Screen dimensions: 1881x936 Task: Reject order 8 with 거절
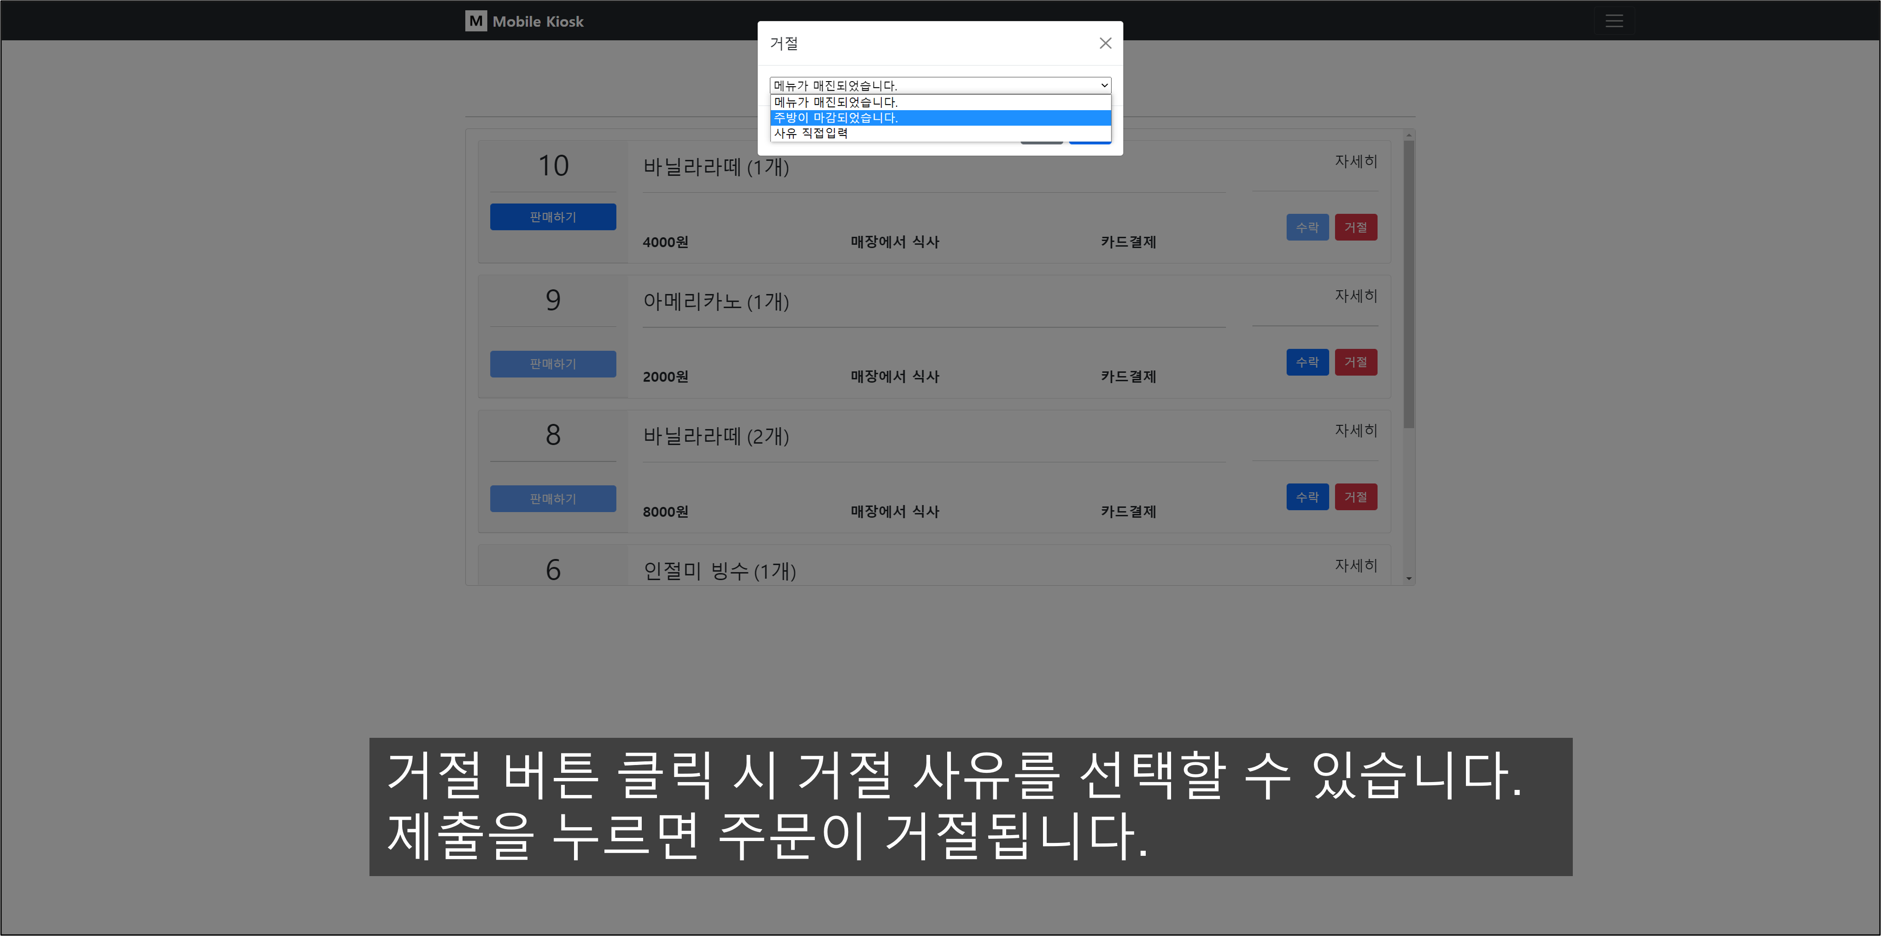coord(1356,497)
